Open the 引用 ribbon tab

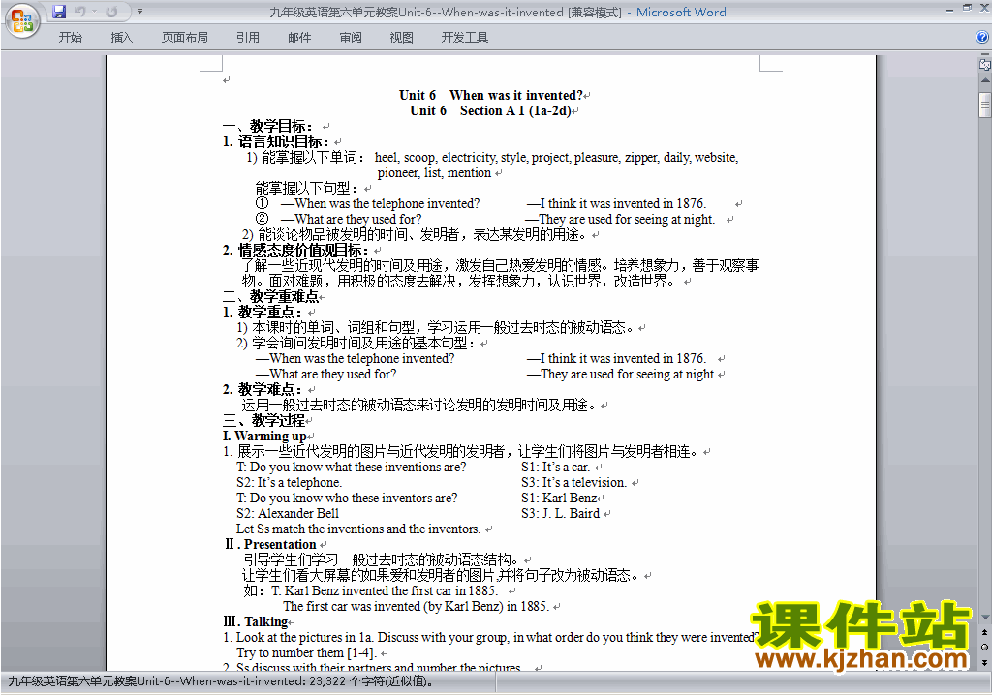(x=247, y=38)
